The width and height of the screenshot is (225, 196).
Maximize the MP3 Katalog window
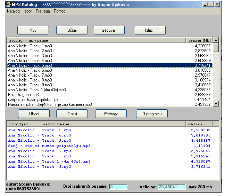[x=211, y=5]
